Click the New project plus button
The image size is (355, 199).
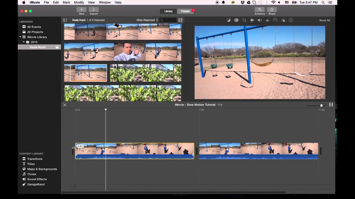click(x=82, y=9)
